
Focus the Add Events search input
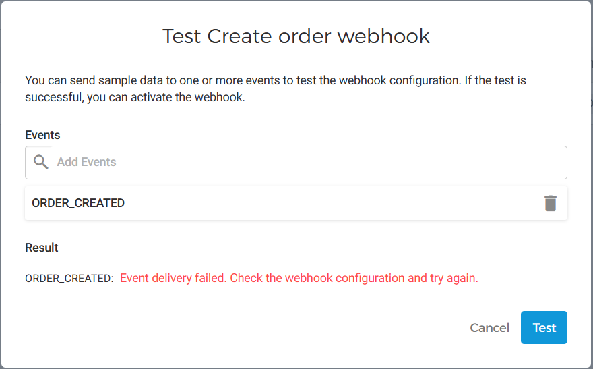click(303, 163)
